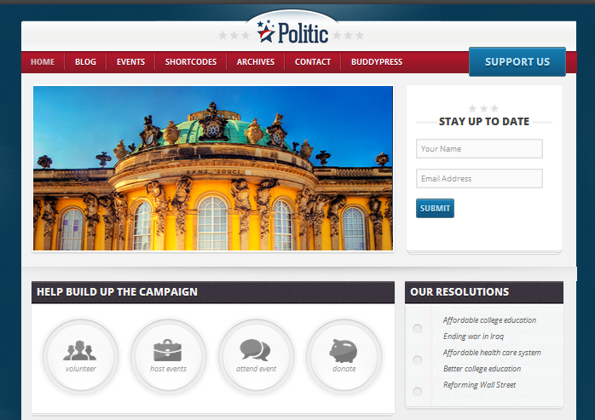595x420 pixels.
Task: Focus the Email Address field
Action: (479, 178)
